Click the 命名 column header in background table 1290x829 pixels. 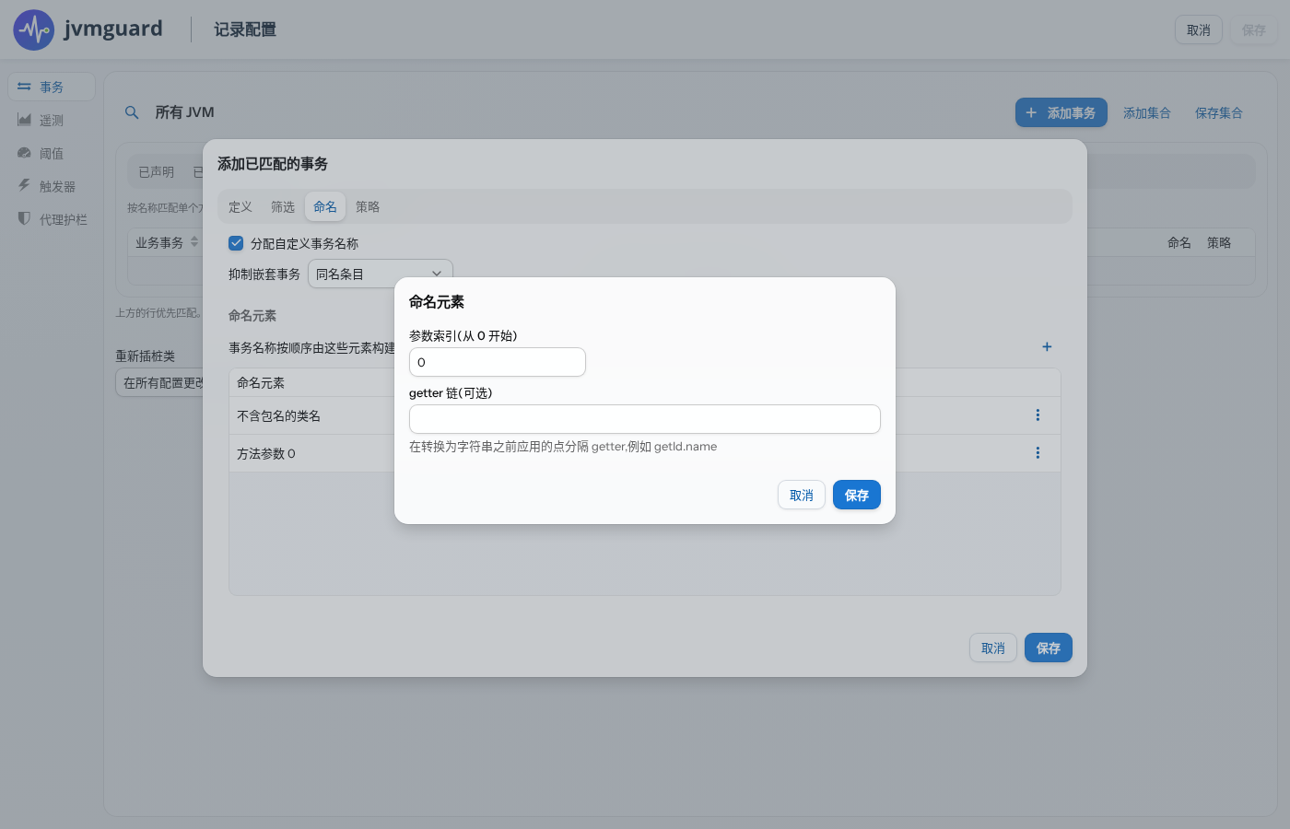click(1179, 242)
